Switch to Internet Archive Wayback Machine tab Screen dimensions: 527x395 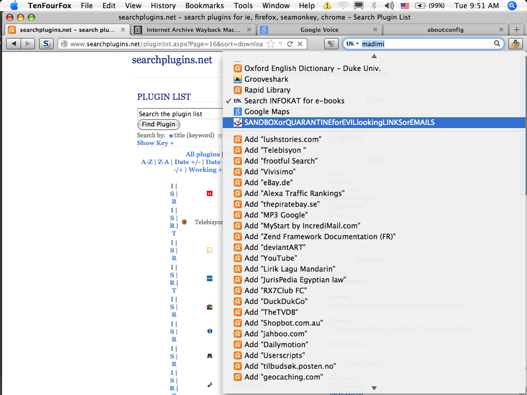(x=193, y=30)
